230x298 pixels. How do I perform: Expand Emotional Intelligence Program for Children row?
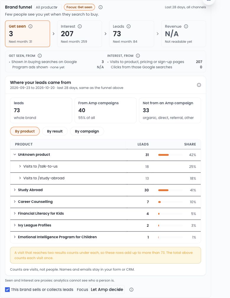(x=15, y=237)
